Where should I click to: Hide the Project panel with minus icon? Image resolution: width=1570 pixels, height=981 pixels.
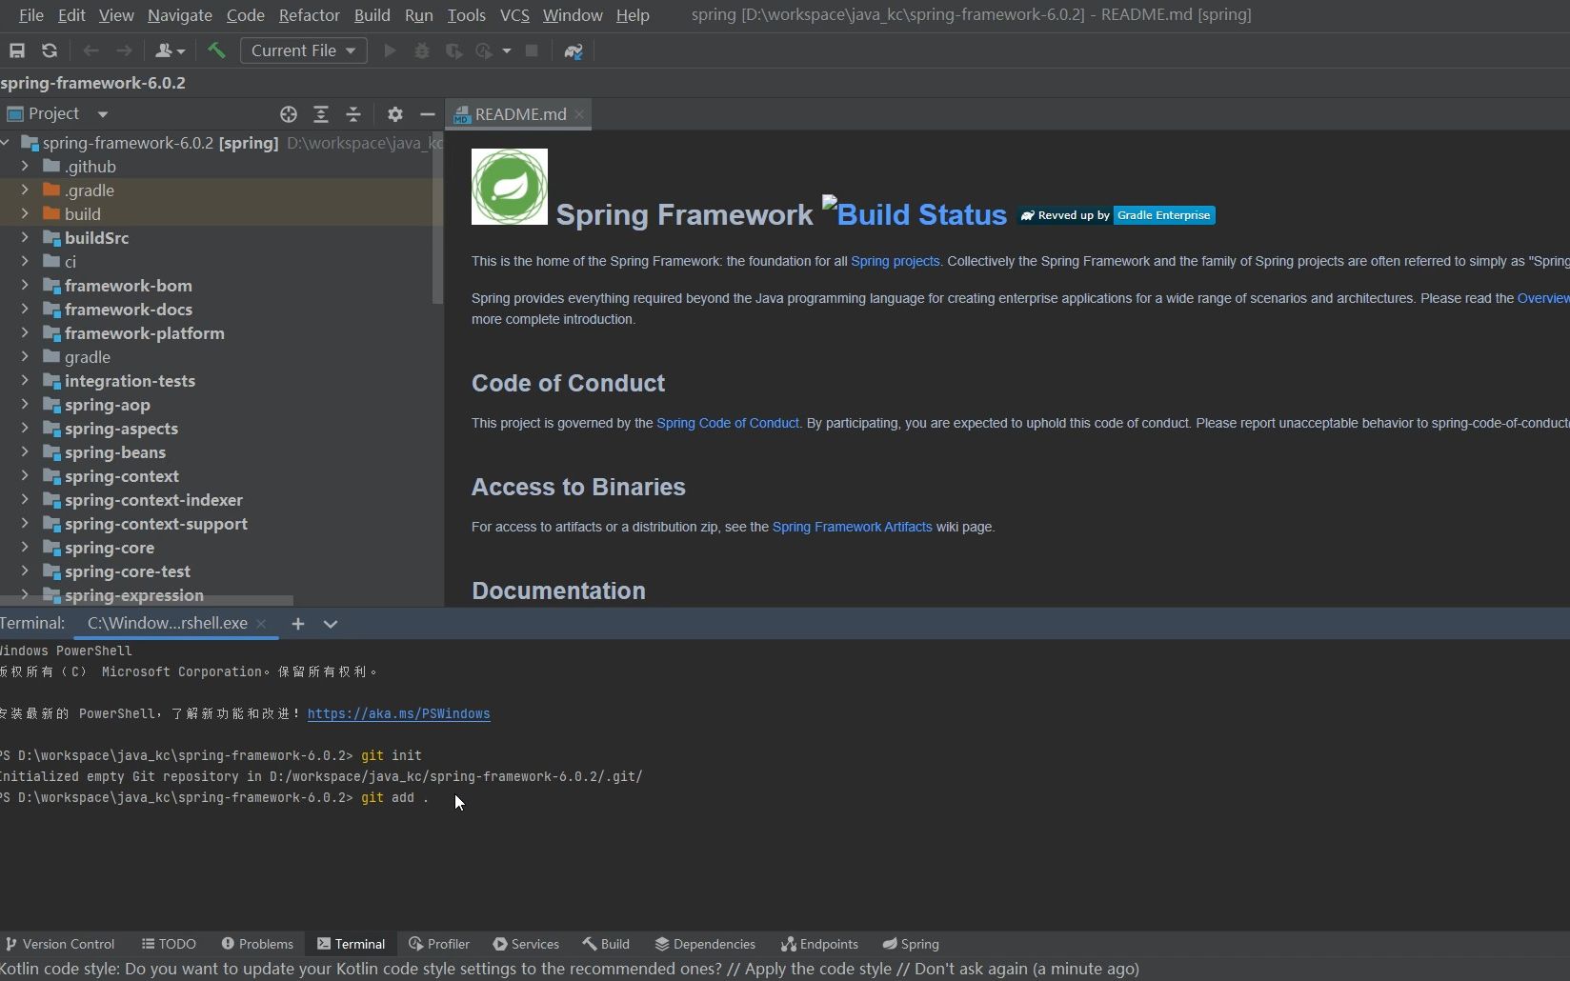[x=428, y=114]
